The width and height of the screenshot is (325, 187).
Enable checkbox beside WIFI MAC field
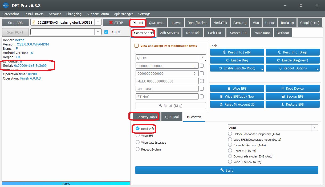tap(202, 89)
